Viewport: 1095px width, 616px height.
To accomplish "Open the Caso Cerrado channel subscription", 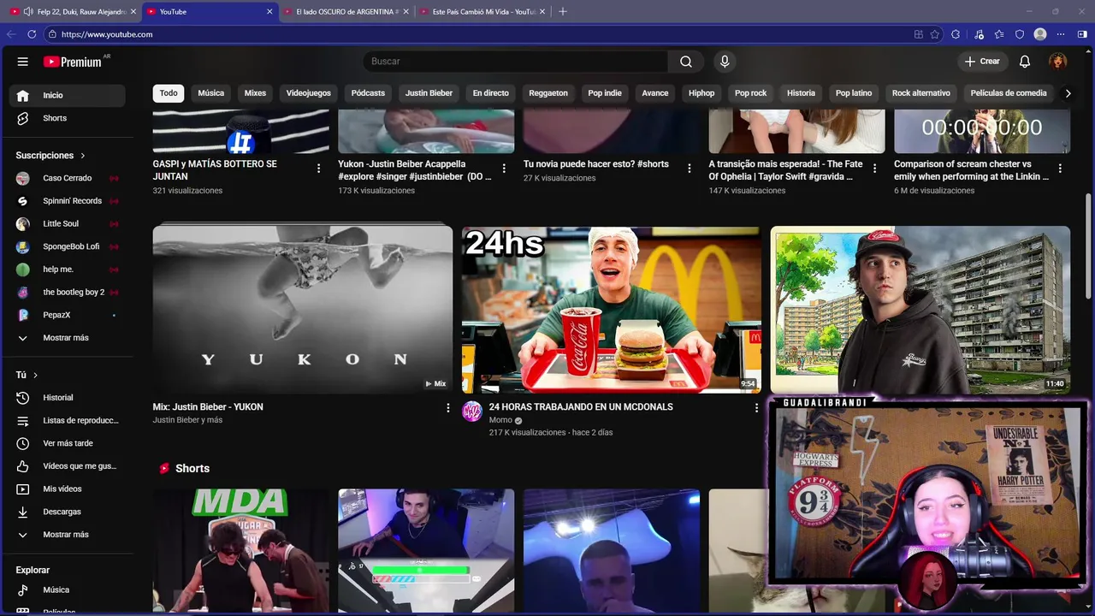I will point(68,178).
